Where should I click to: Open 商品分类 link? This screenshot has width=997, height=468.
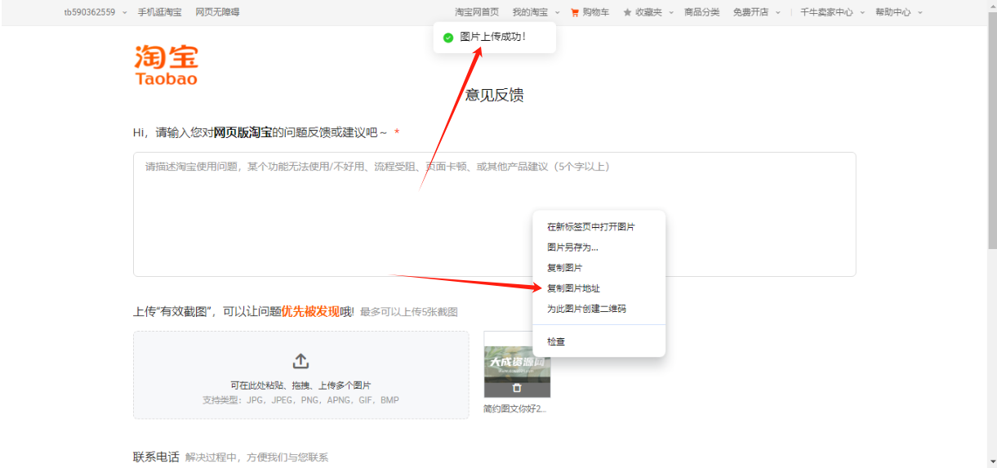point(702,12)
